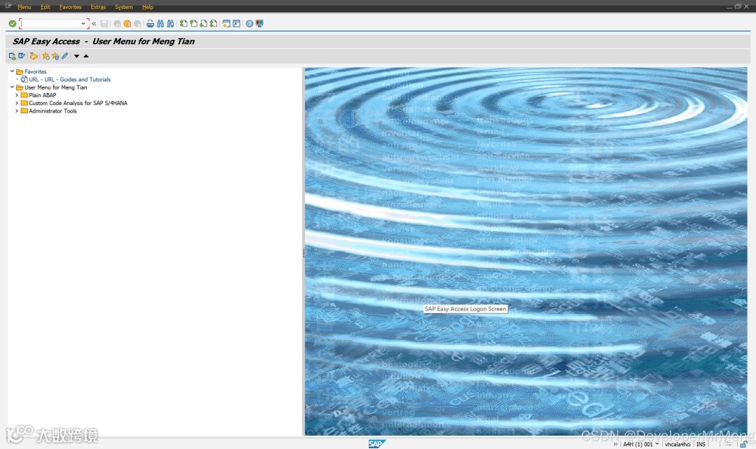Image resolution: width=756 pixels, height=449 pixels.
Task: Click the Next Page icon
Action: tap(204, 24)
